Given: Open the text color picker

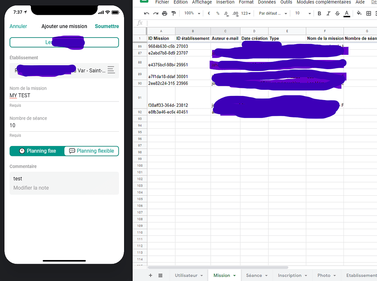Looking at the screenshot, I should pos(346,13).
